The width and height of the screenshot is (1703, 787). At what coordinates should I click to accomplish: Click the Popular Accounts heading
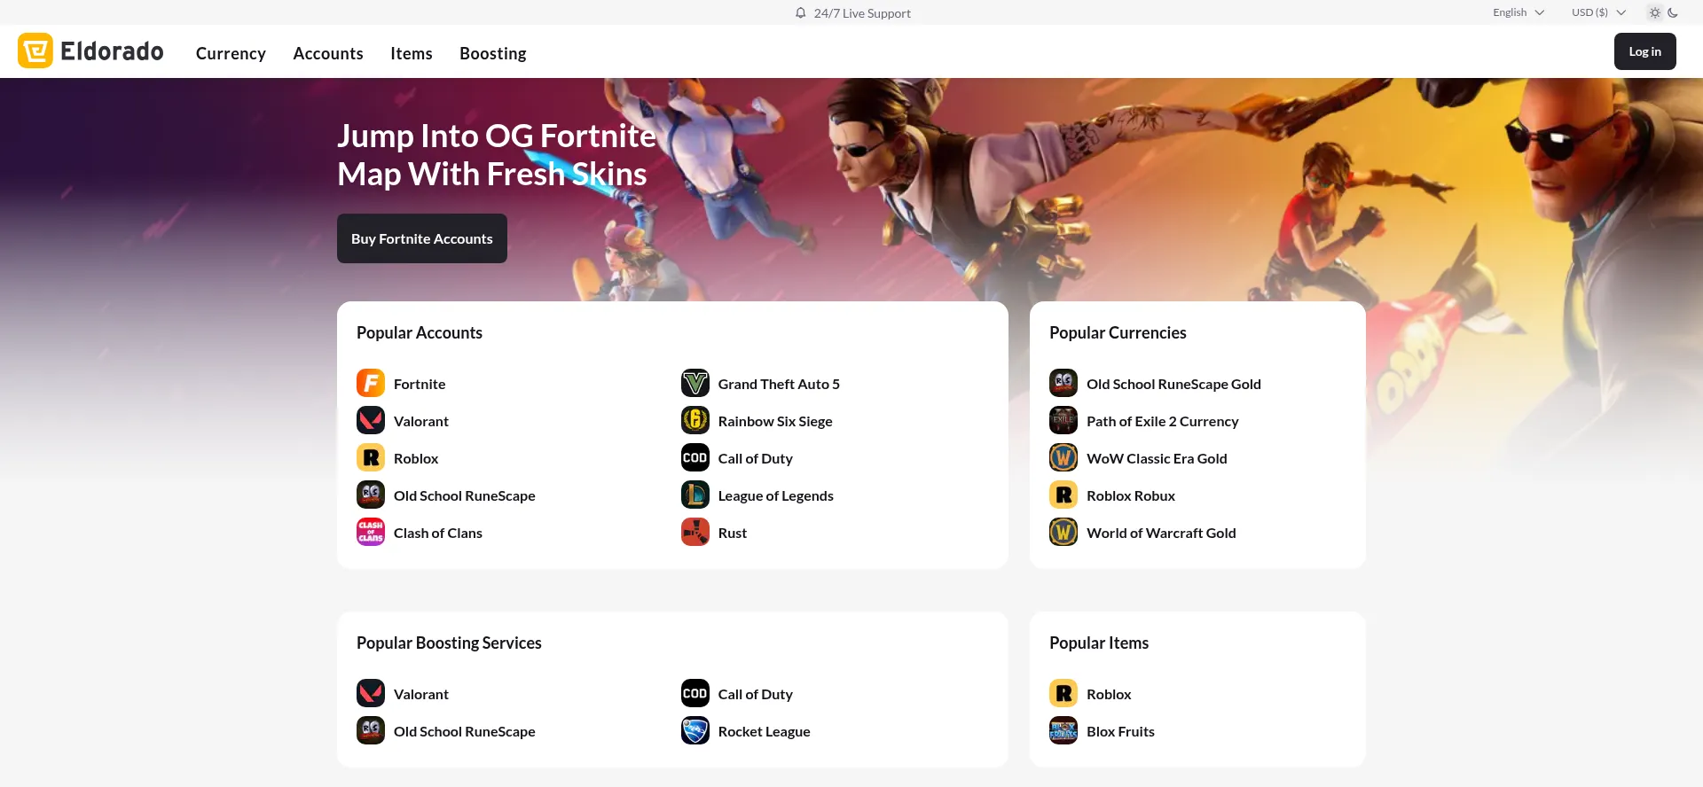pos(420,332)
